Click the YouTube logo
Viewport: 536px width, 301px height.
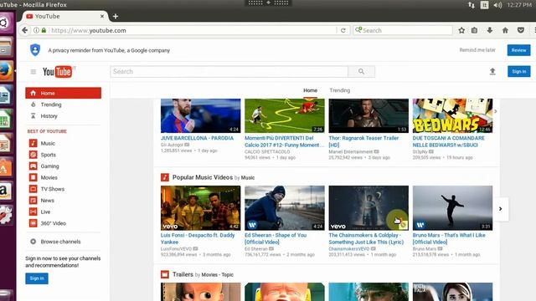tap(58, 72)
